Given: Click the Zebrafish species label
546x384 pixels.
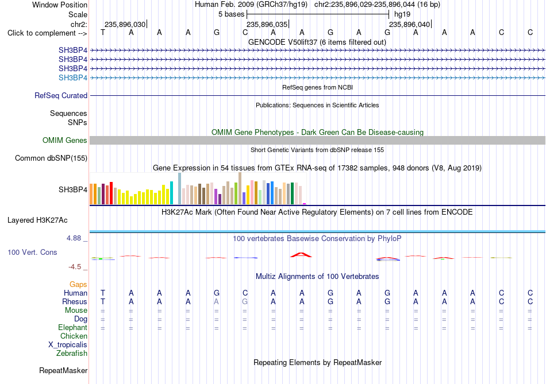Looking at the screenshot, I should click(72, 354).
